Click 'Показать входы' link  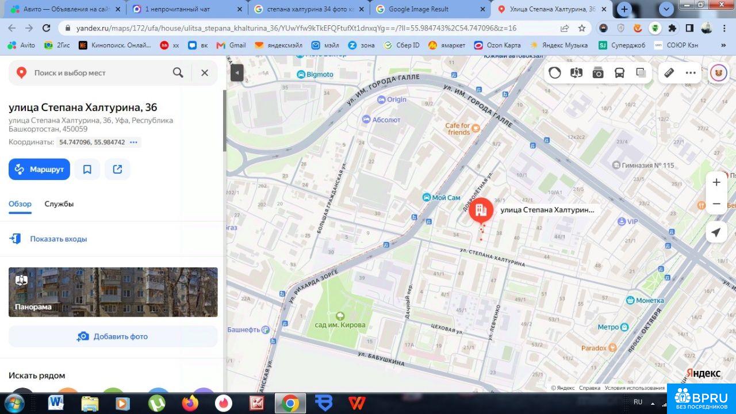click(x=59, y=239)
